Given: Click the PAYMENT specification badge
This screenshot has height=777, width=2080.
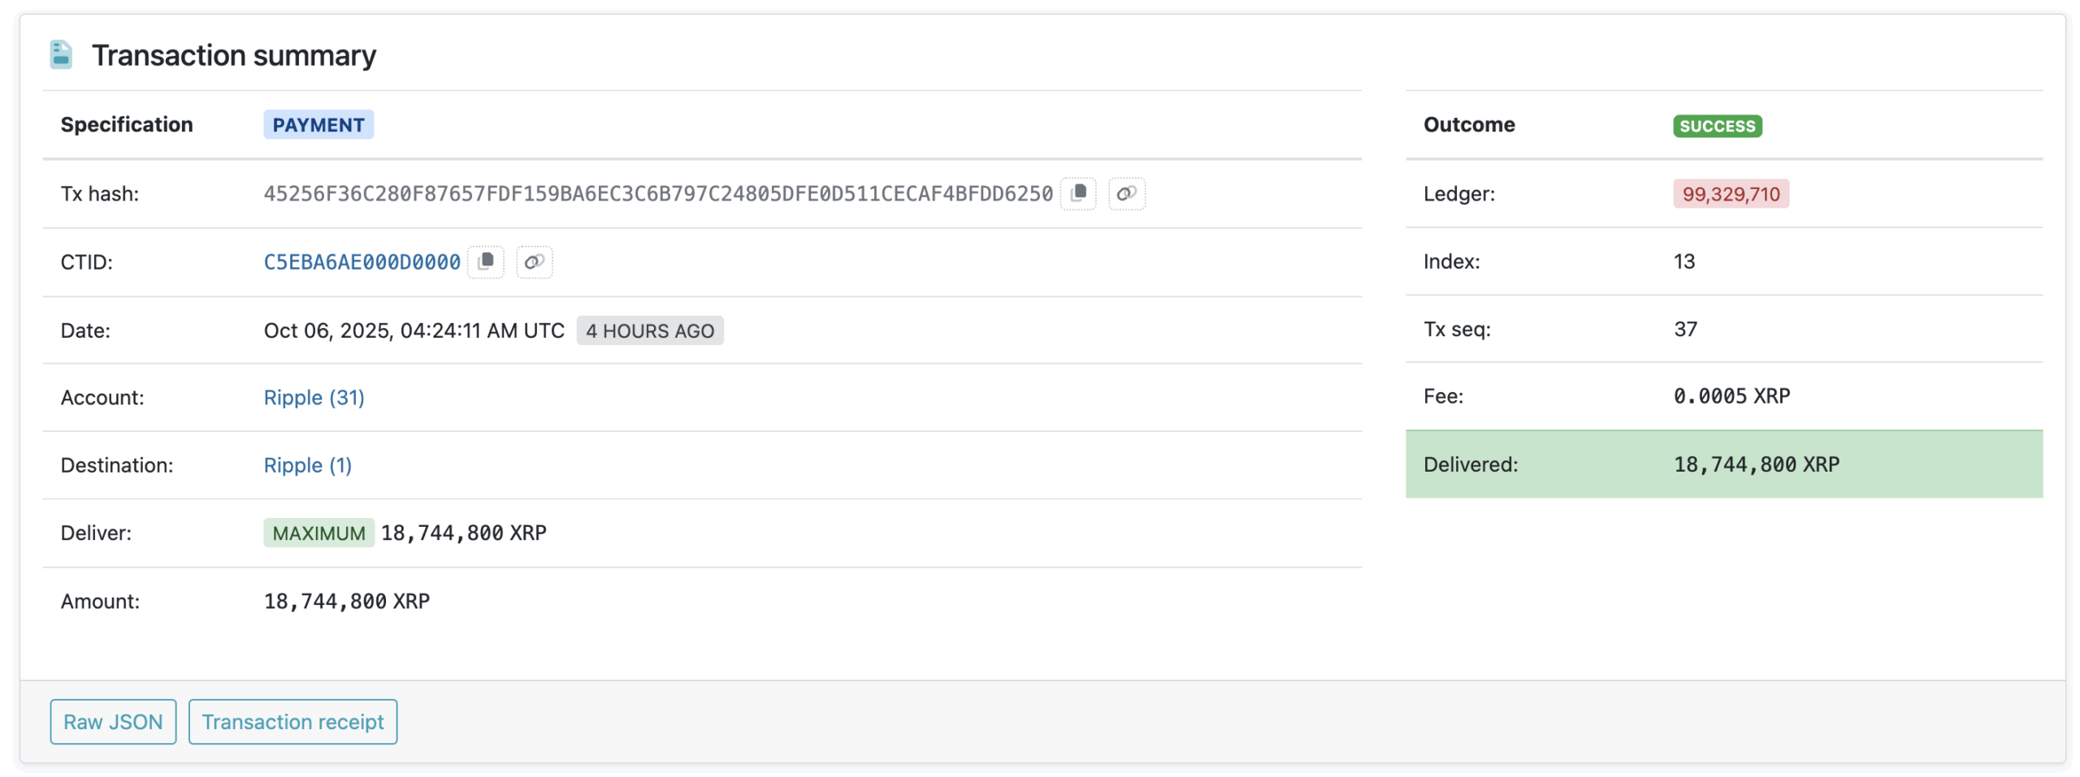Looking at the screenshot, I should (x=318, y=125).
